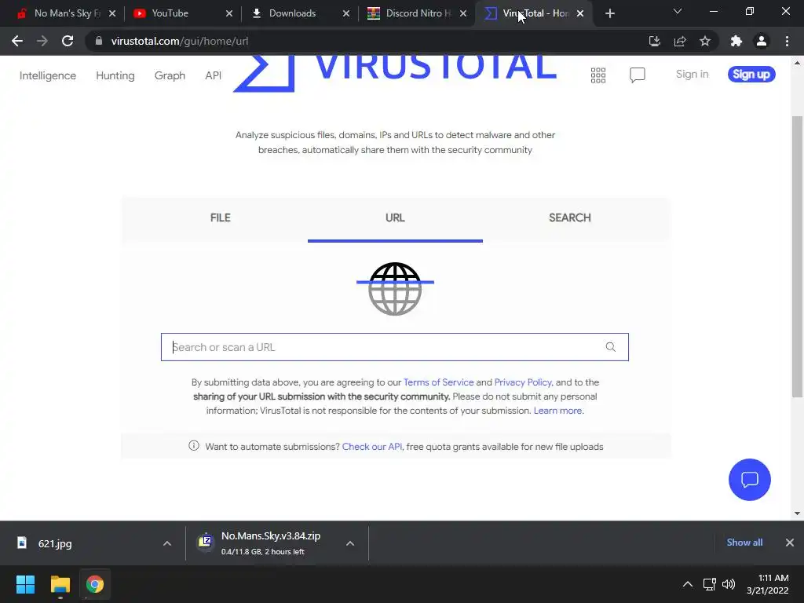The height and width of the screenshot is (603, 804).
Task: Click the globe URL icon
Action: pyautogui.click(x=395, y=289)
